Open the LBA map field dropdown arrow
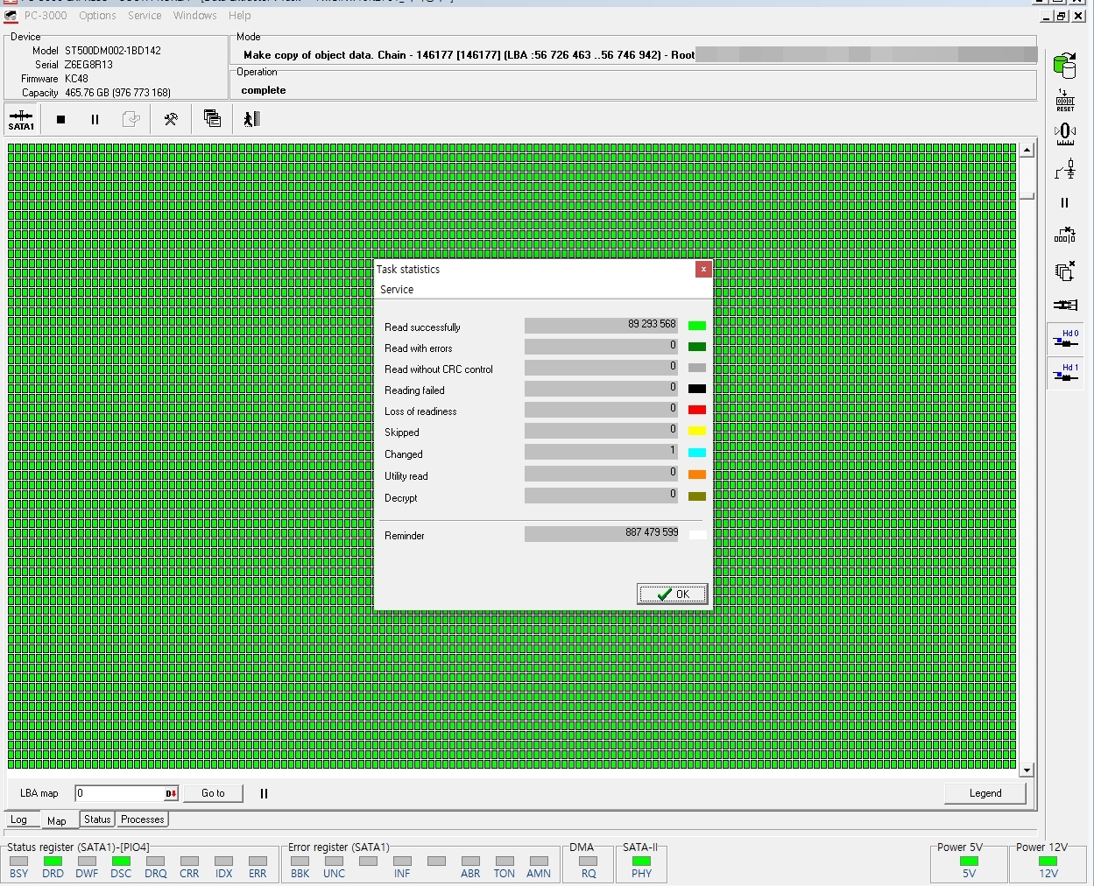Image resolution: width=1094 pixels, height=886 pixels. (x=171, y=793)
